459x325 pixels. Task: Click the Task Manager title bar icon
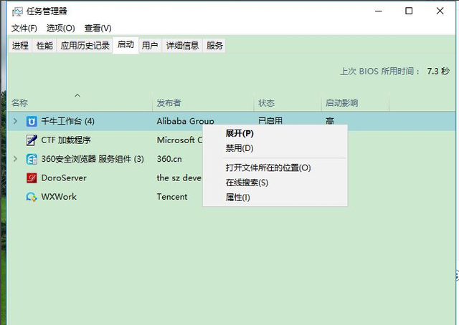pos(17,11)
